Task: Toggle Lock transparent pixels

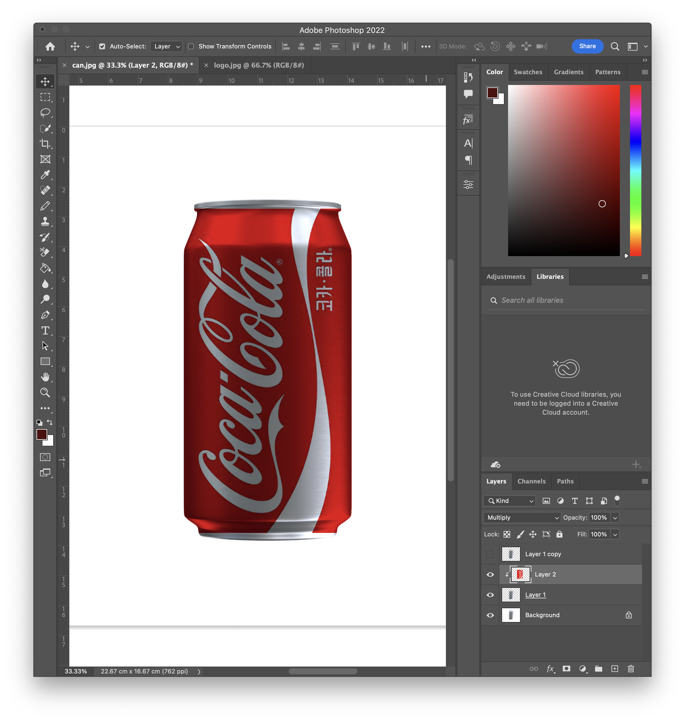Action: click(507, 534)
